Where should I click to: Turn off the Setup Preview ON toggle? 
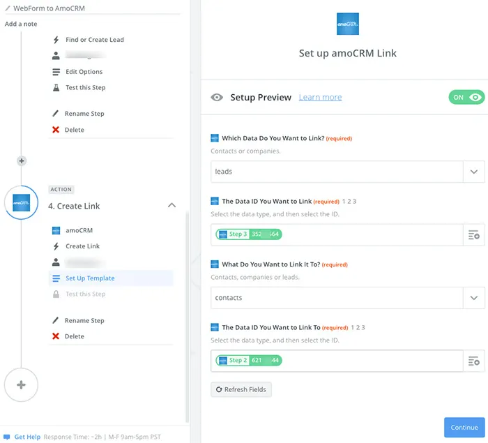(466, 98)
